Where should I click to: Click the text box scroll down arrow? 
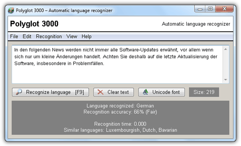pos(226,80)
